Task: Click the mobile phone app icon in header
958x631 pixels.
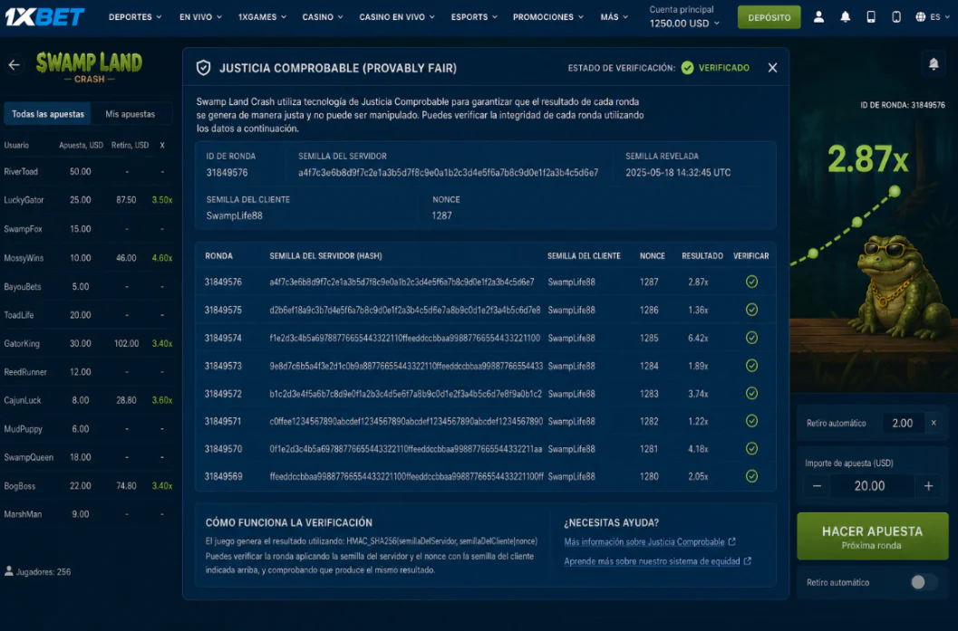Action: [896, 17]
